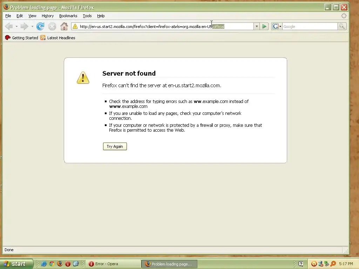Click the green Go arrow button

tap(264, 27)
